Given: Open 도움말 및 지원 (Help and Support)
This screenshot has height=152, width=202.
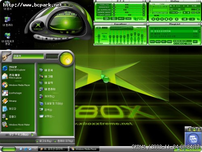Looking at the screenshot, I should 51,103.
